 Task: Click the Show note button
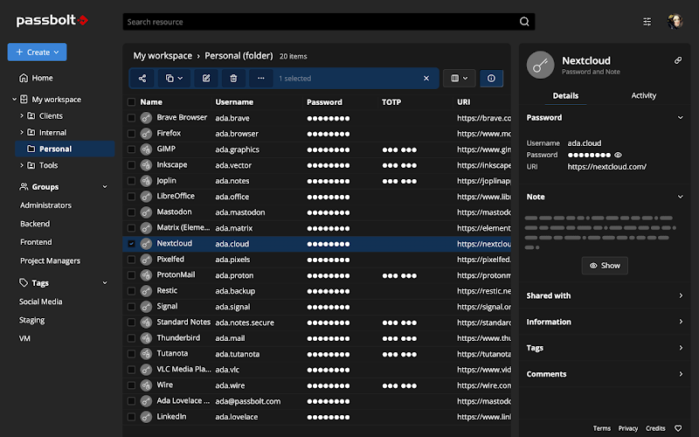(604, 266)
